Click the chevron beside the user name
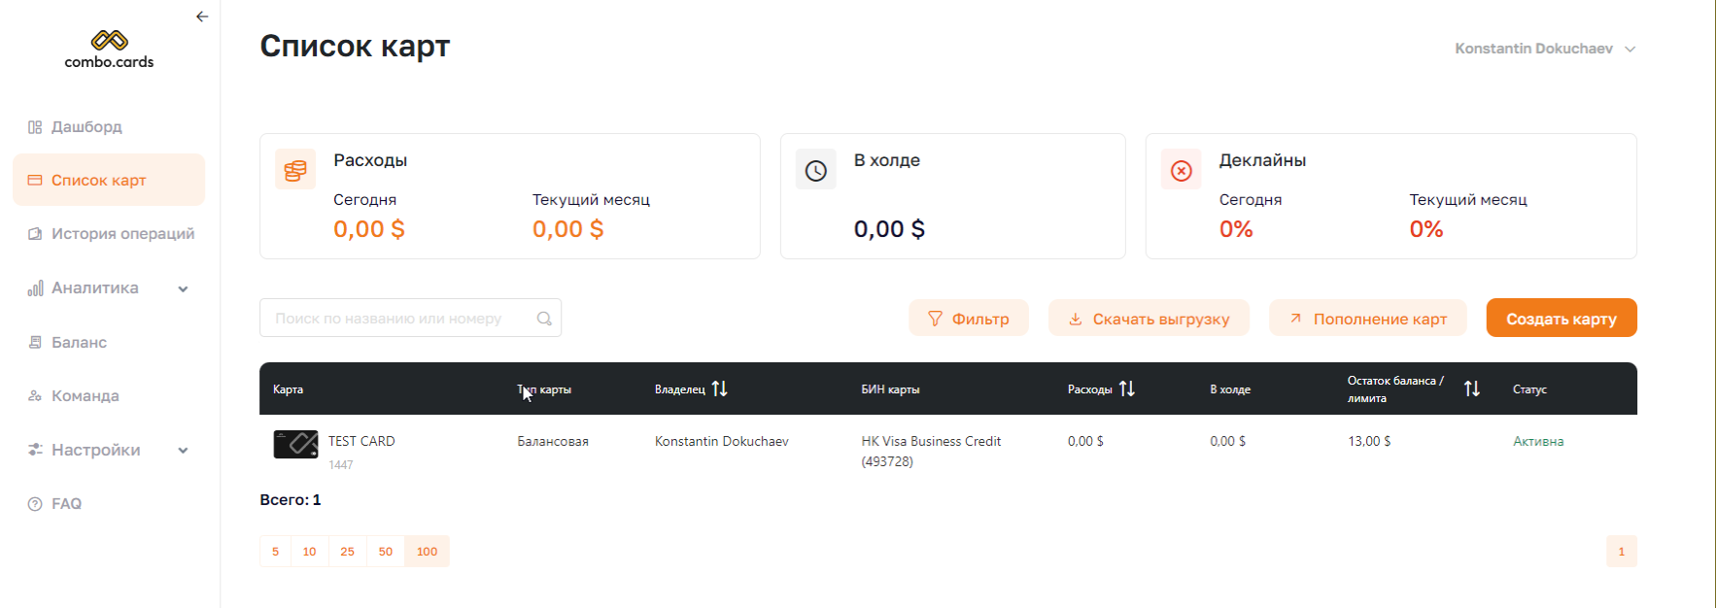The width and height of the screenshot is (1716, 608). 1630,50
